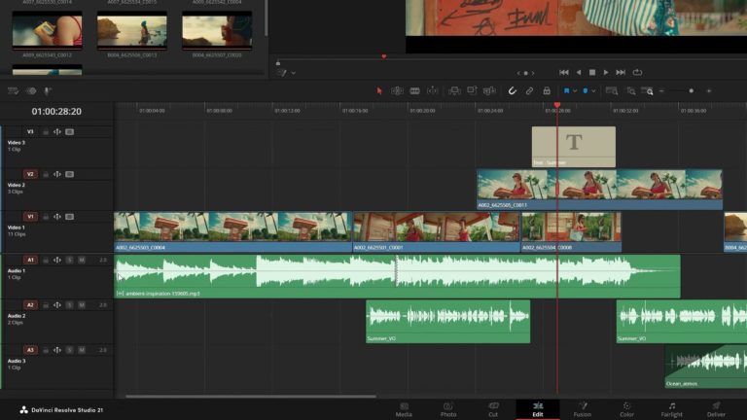Click timeline zoom out minus button

point(661,91)
